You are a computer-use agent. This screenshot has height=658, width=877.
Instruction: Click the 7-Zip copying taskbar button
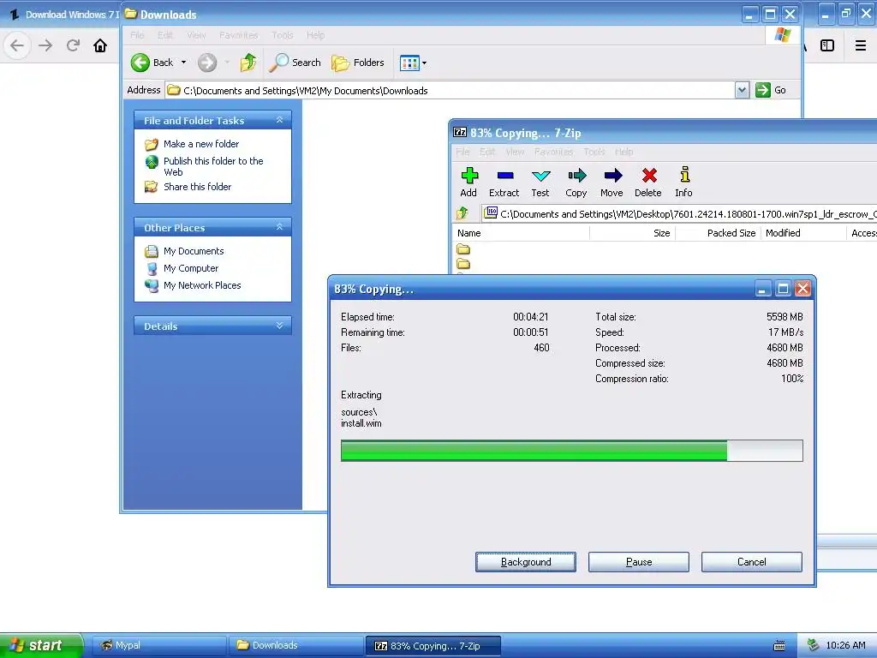433,646
